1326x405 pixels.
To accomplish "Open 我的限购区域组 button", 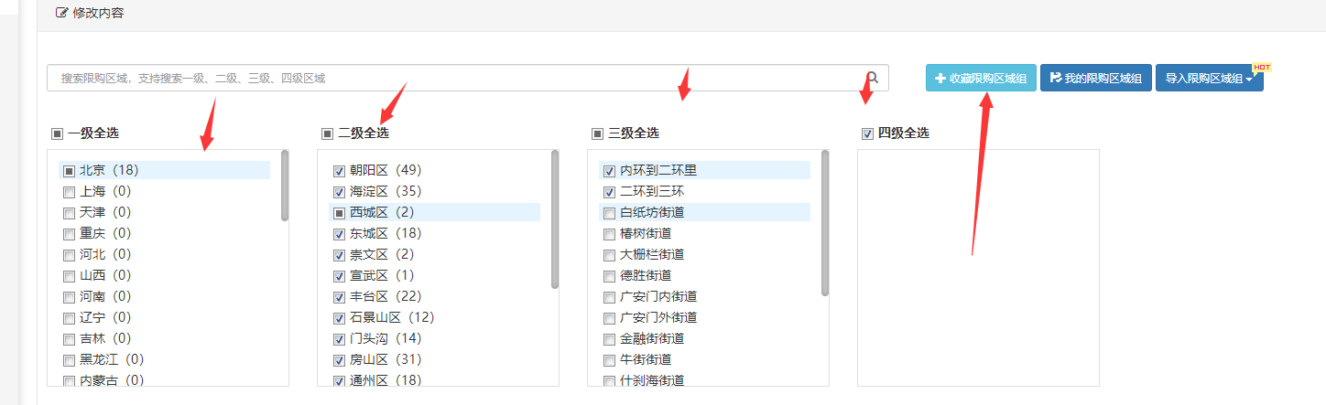I will 1095,79.
